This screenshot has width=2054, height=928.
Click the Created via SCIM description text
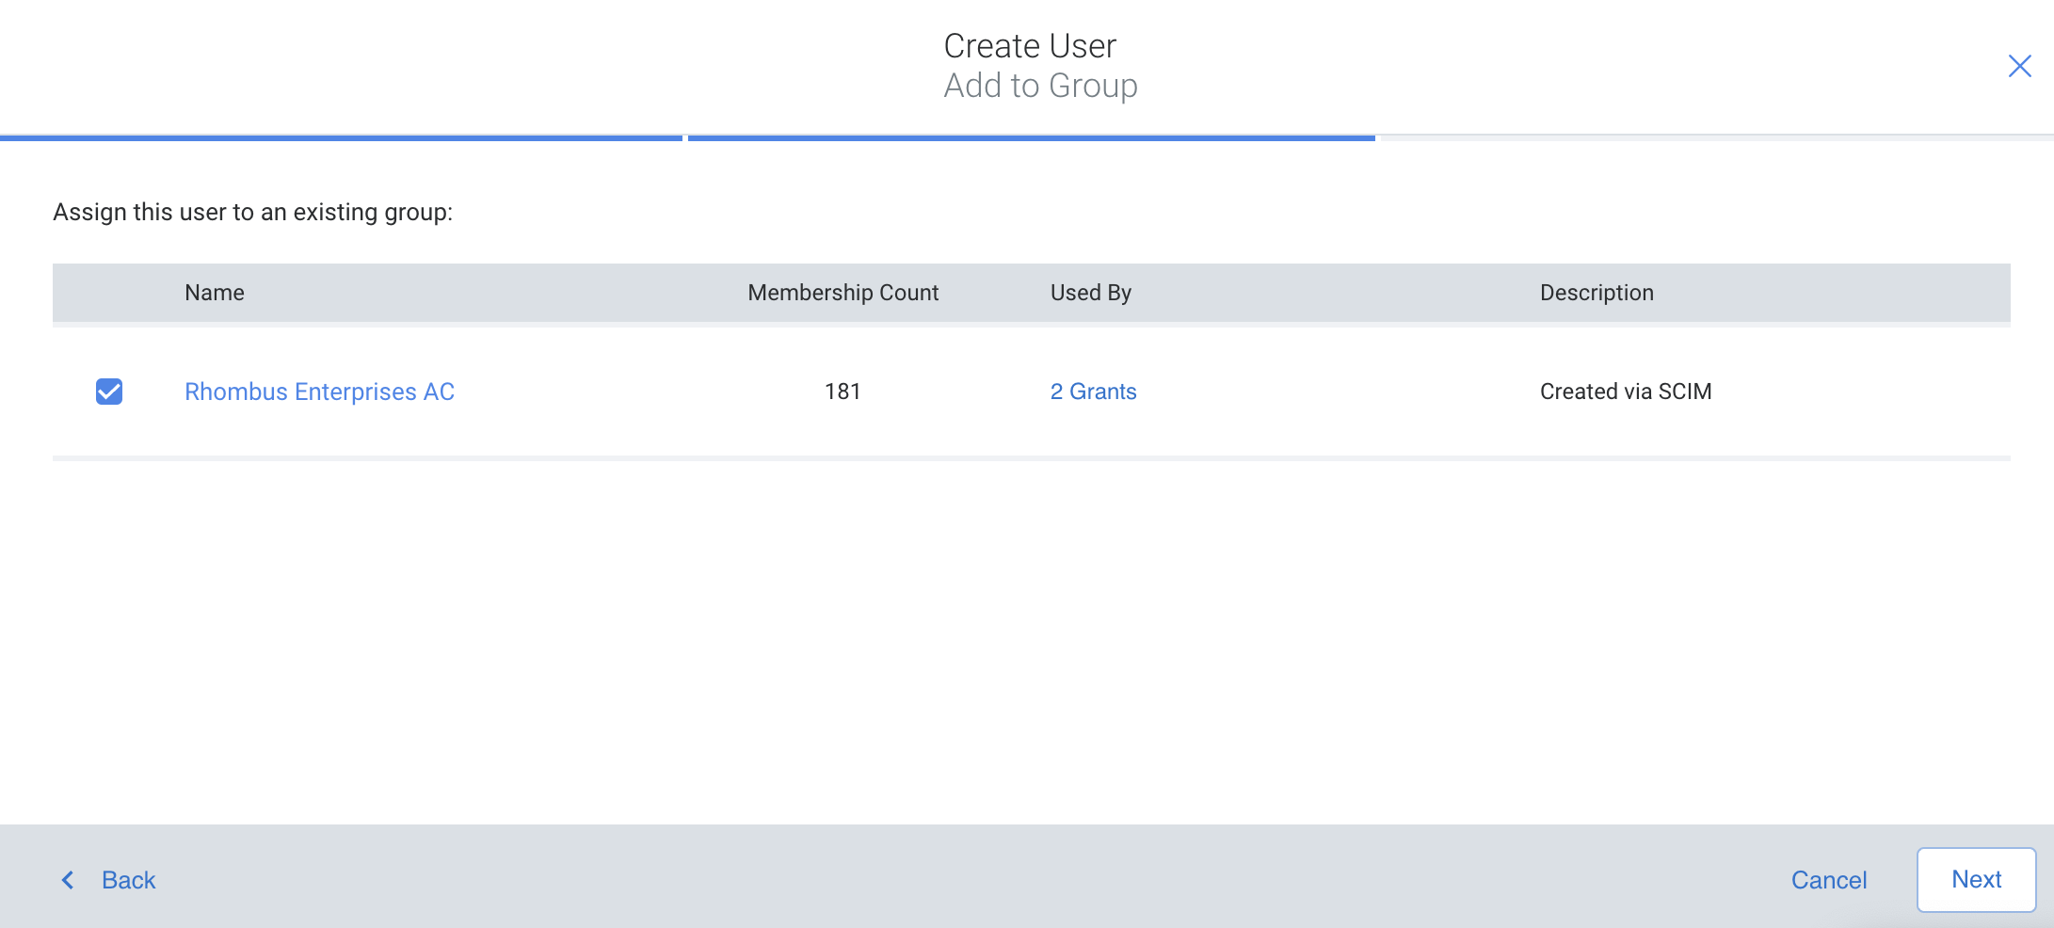[x=1625, y=391]
